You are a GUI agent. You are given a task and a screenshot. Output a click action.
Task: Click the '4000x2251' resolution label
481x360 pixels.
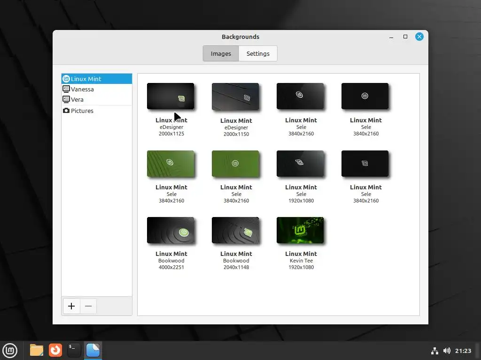click(x=171, y=267)
